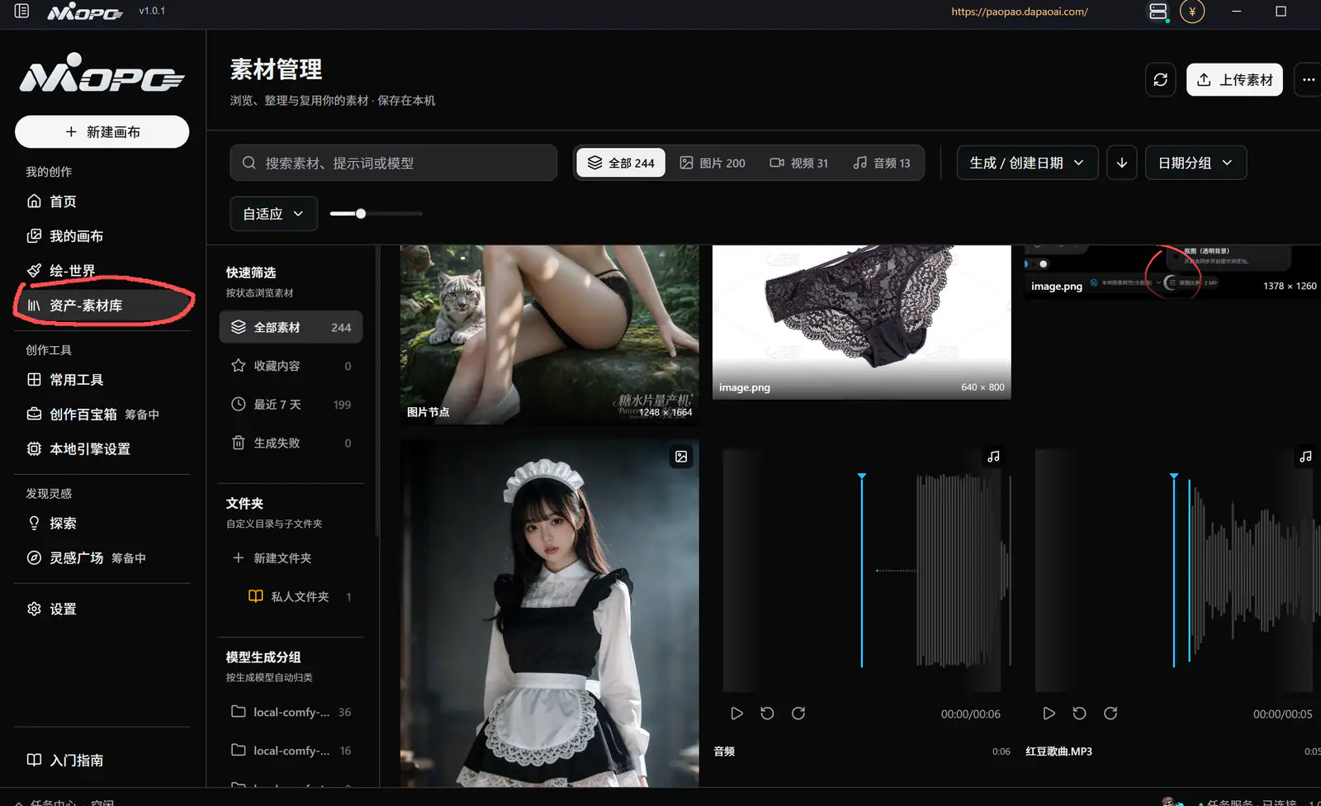1321x806 pixels.
Task: Rewind the 红豆歌曲.MP3 clip
Action: 1079,714
